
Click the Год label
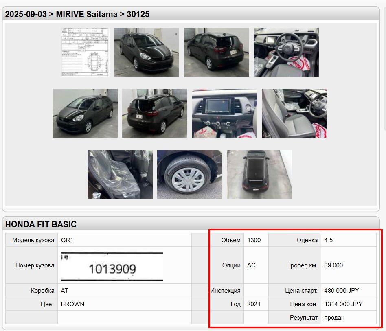[236, 304]
